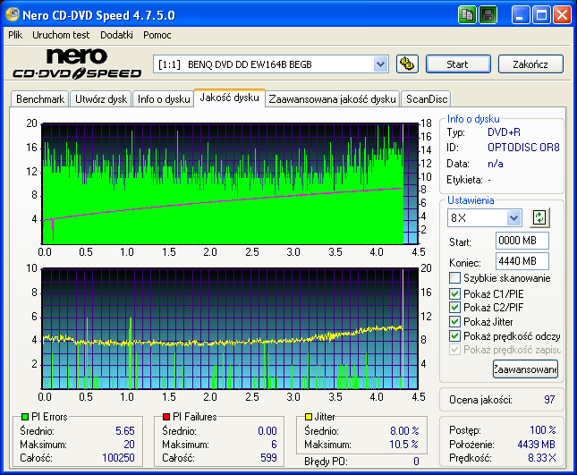Toggle Pokaż Jitter checkbox
Screen dimensions: 577x475
tap(454, 321)
